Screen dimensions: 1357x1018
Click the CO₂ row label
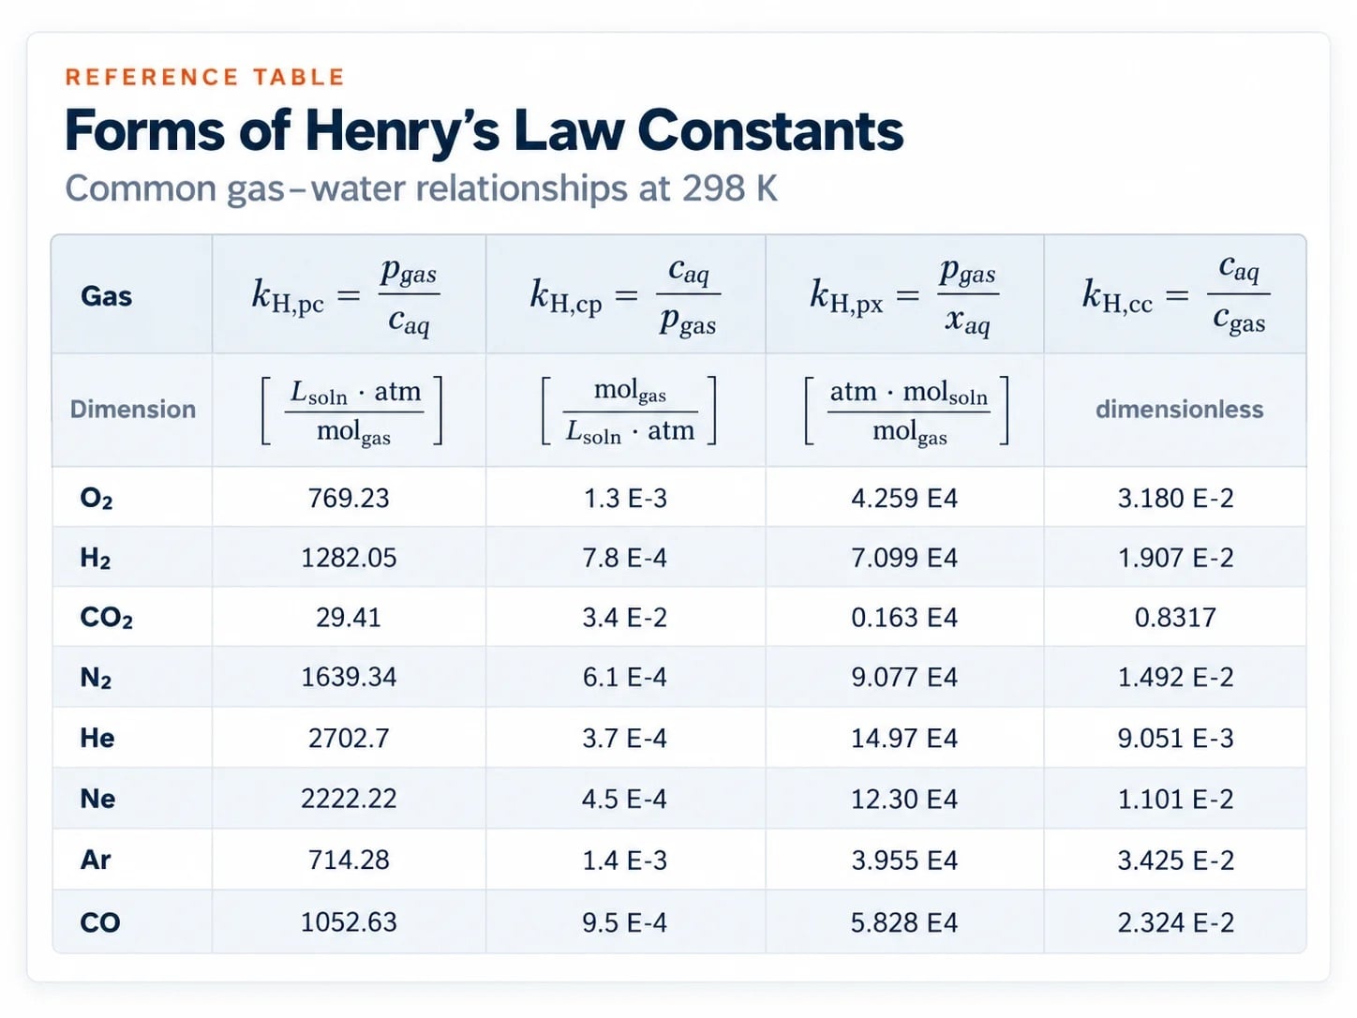[107, 618]
